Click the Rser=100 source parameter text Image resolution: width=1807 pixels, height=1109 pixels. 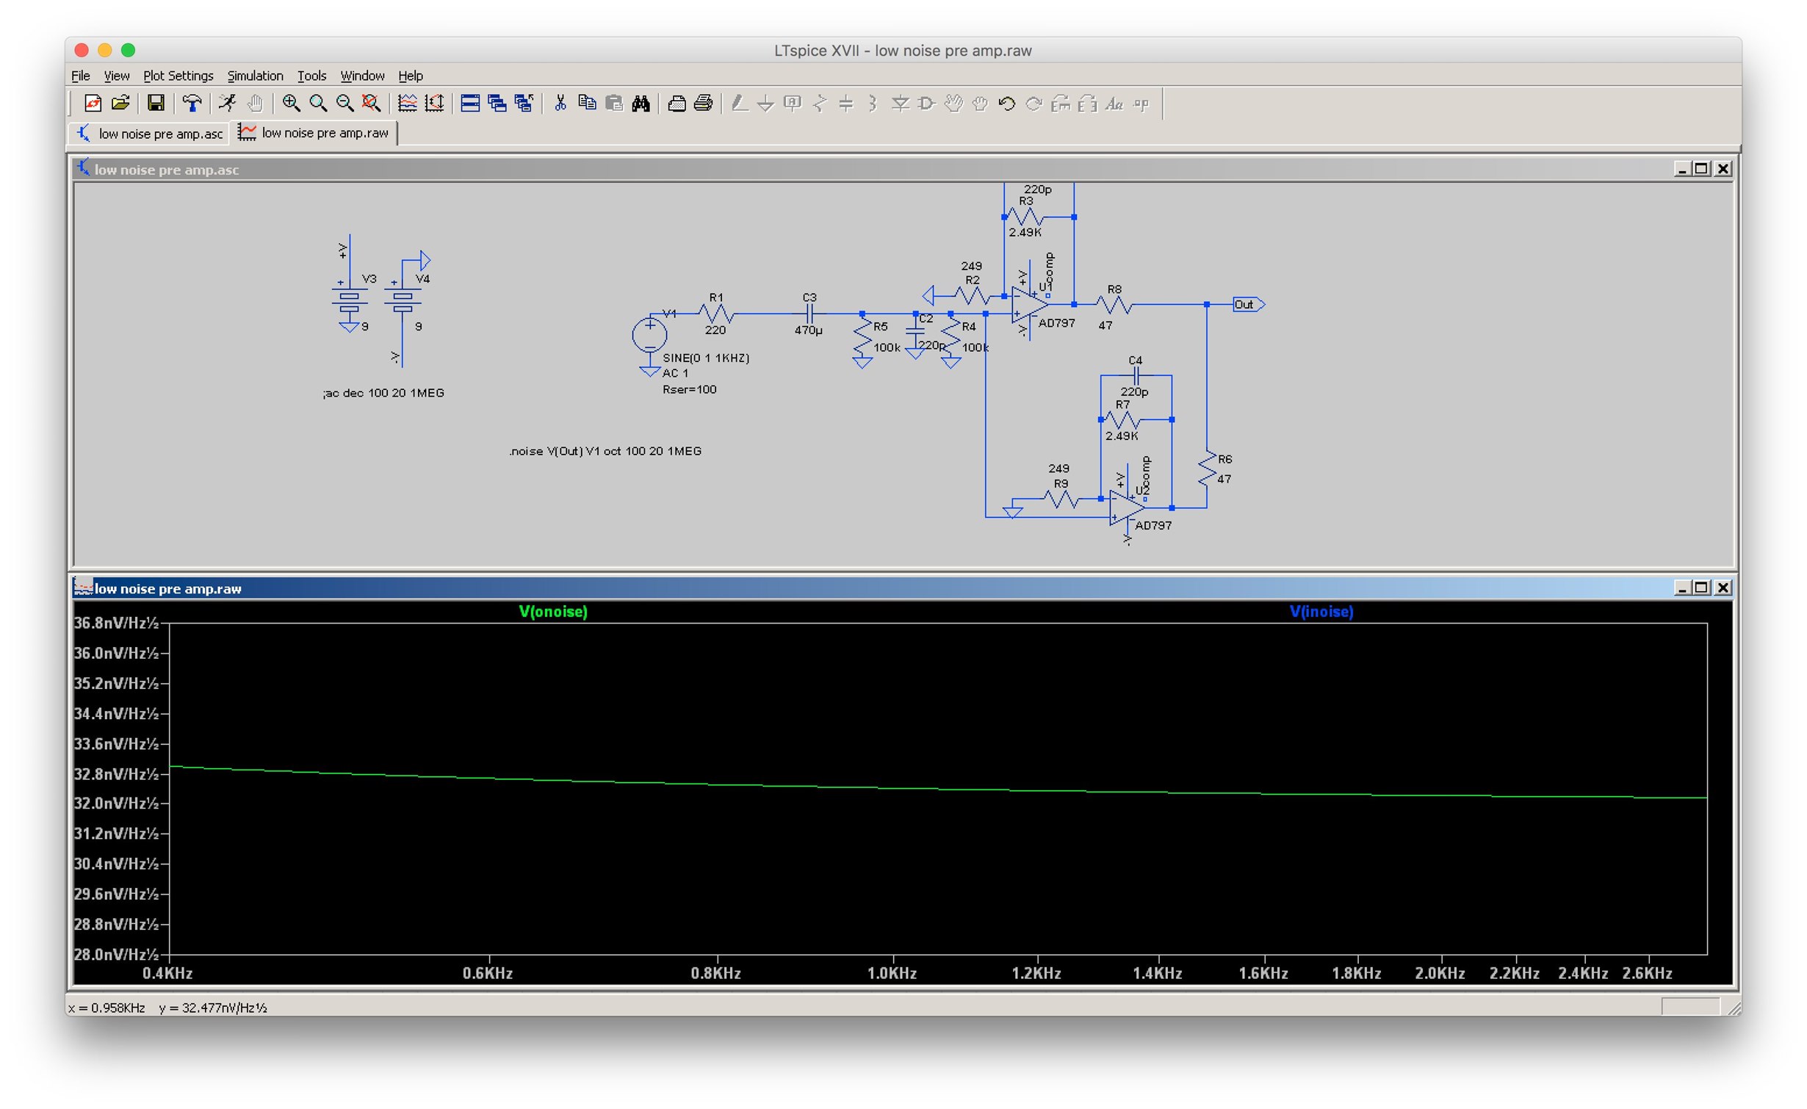point(689,389)
